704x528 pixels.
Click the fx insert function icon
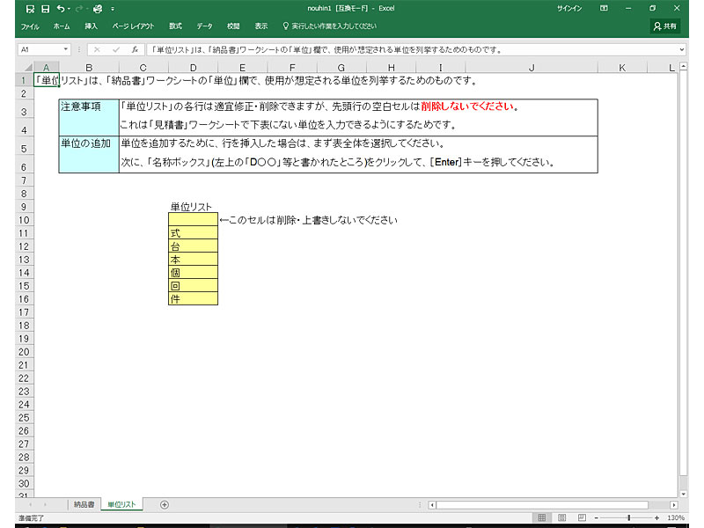point(135,49)
